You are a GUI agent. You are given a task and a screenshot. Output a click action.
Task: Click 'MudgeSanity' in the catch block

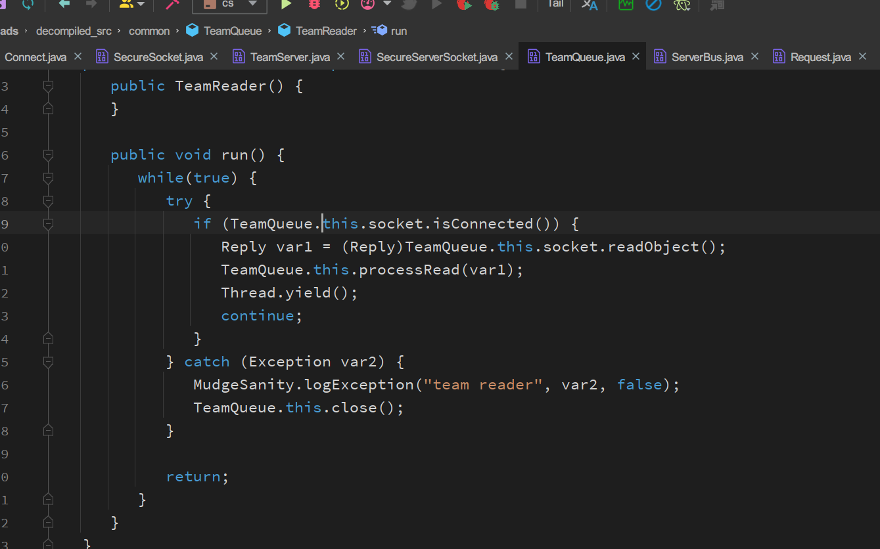[x=243, y=385]
